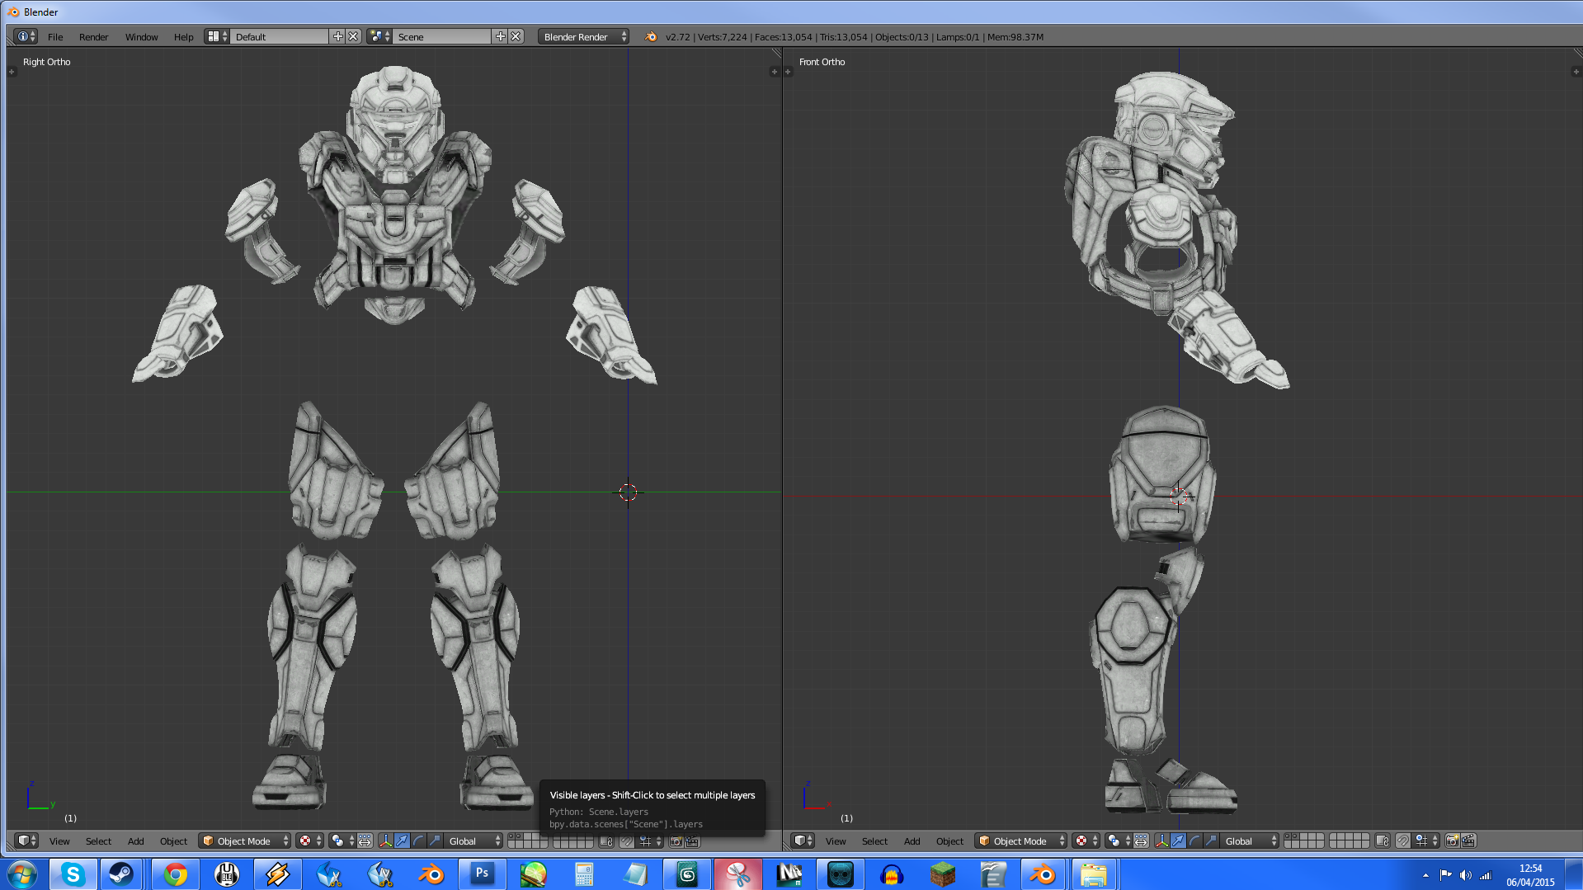Open the Render menu in top bar
This screenshot has width=1583, height=890.
[93, 37]
